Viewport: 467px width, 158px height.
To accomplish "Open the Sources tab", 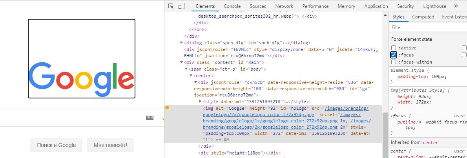I will click(x=257, y=6).
